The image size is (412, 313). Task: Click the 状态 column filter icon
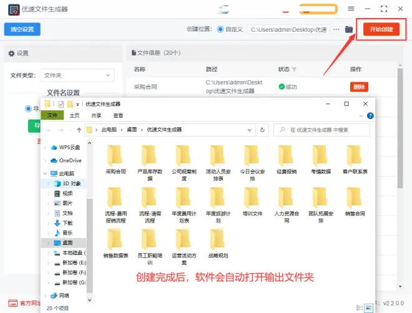click(x=294, y=69)
